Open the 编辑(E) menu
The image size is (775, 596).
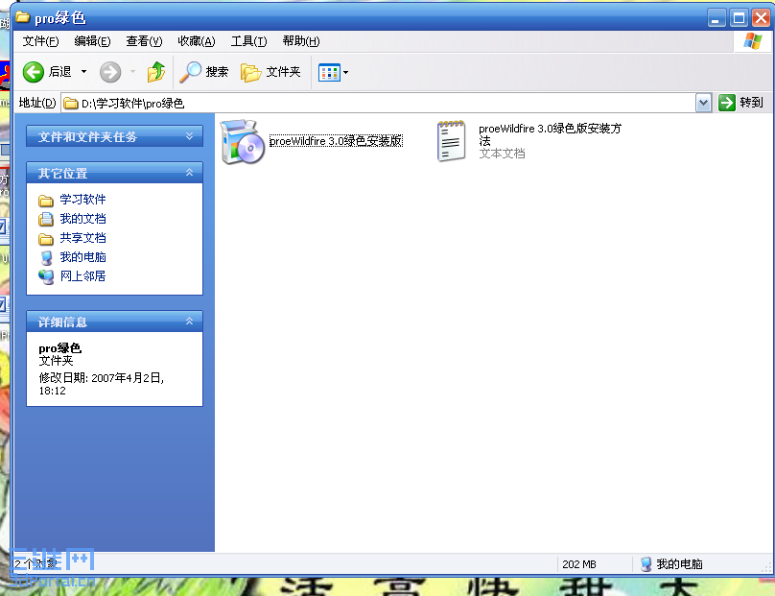92,41
